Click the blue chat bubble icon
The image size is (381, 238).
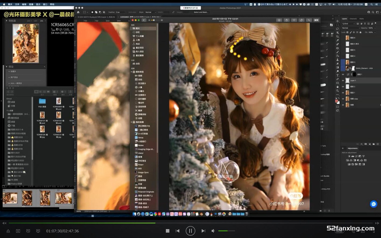[373, 204]
